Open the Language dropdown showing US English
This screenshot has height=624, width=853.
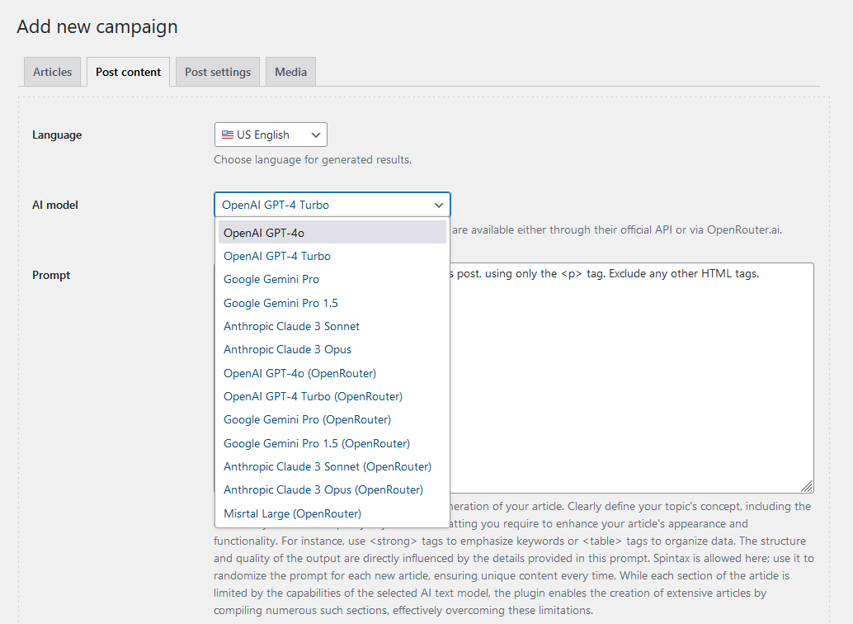(271, 135)
